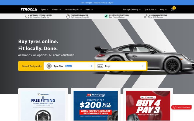
Task: Click Free Fitting Michelin Primacy 5 banner
Action: (x=97, y=3)
